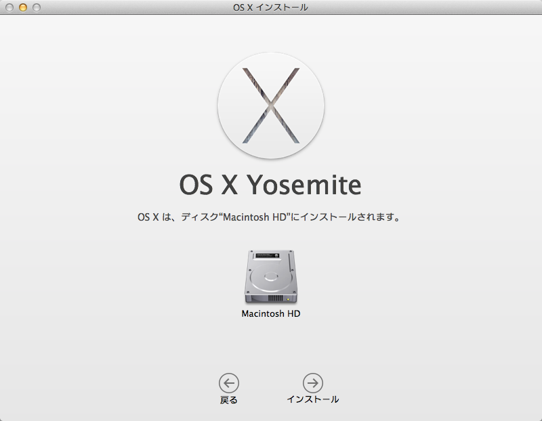Viewport: 542px width, 421px height.
Task: Click the install arrow icon above インストール
Action: [x=313, y=383]
